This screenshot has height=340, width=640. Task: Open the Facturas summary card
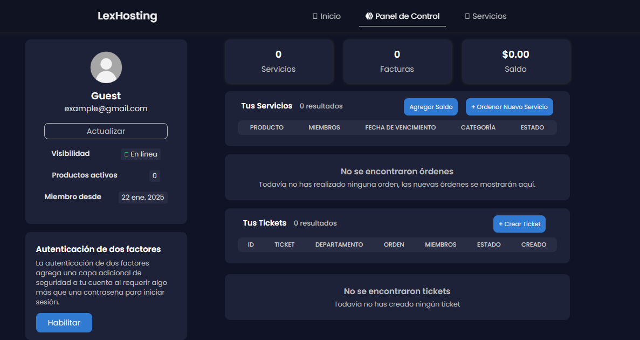tap(397, 62)
